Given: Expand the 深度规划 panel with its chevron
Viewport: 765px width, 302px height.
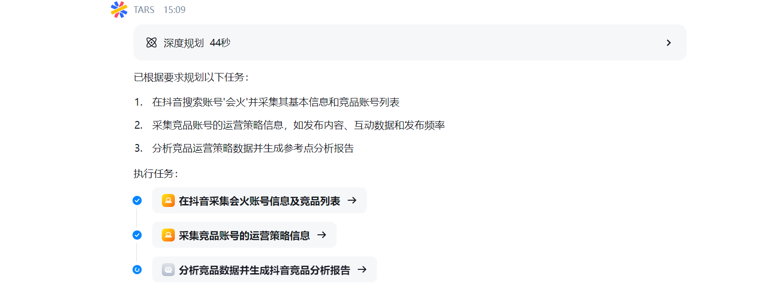Looking at the screenshot, I should tap(668, 43).
